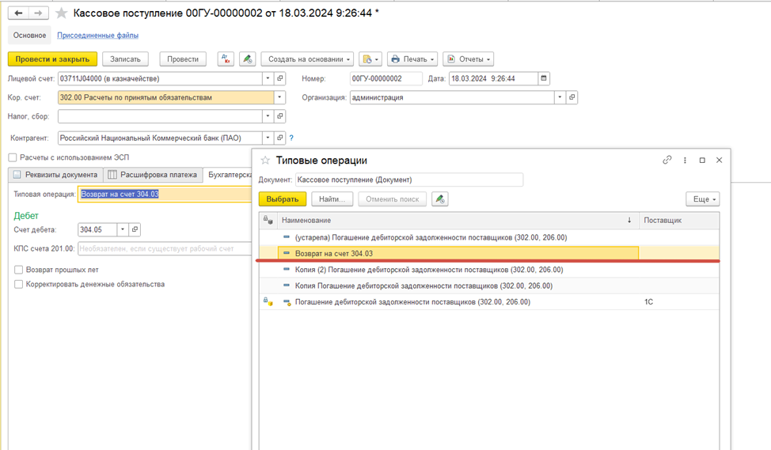The image size is (771, 450).
Task: Go back with the left arrow button
Action: [x=18, y=13]
